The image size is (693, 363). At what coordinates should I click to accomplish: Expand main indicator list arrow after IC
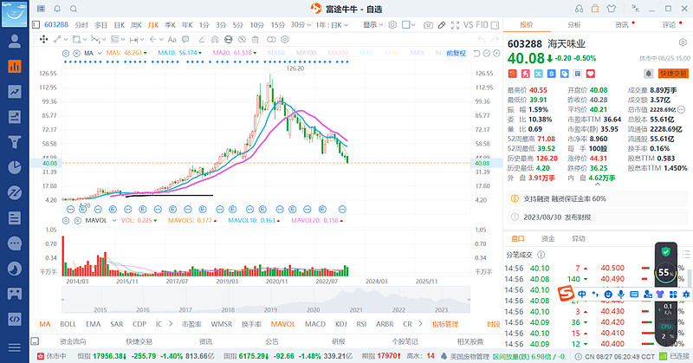[171, 324]
